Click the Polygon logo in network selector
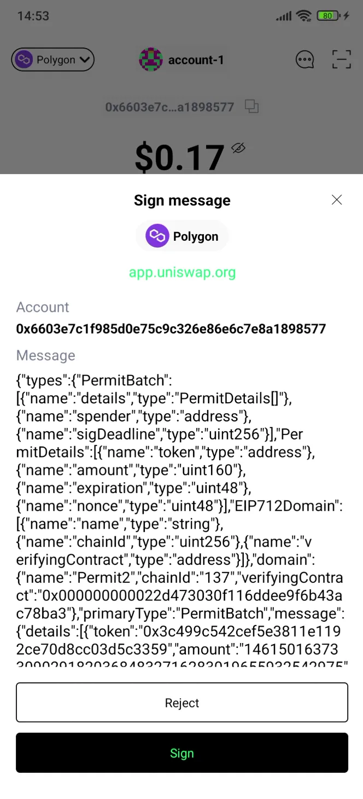Image resolution: width=363 pixels, height=799 pixels. point(24,60)
